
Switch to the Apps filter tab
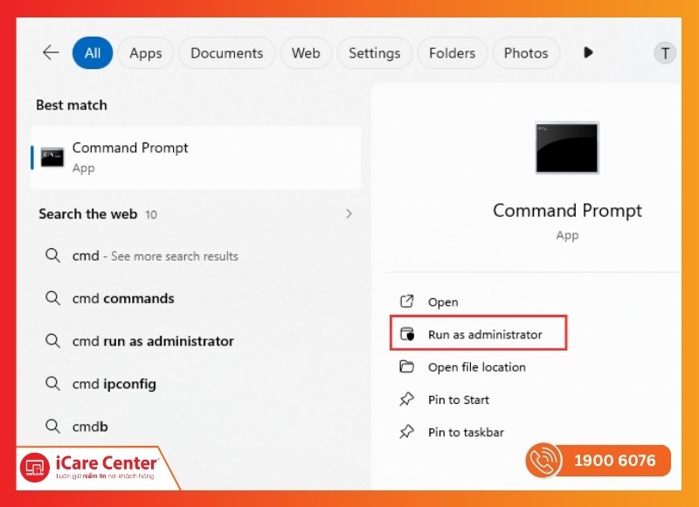[x=146, y=53]
